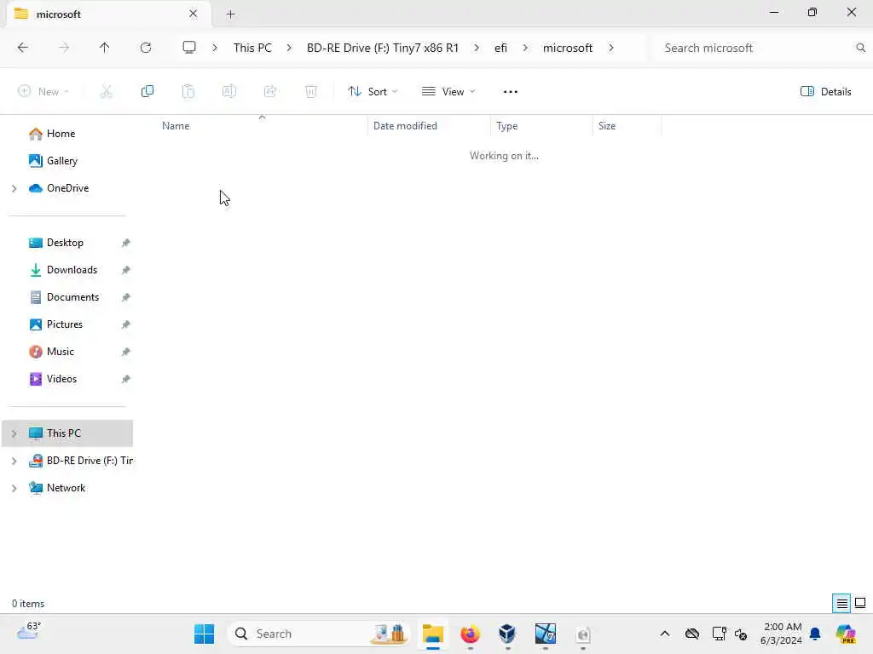
Task: Expand the This PC tree node
Action: 14,433
